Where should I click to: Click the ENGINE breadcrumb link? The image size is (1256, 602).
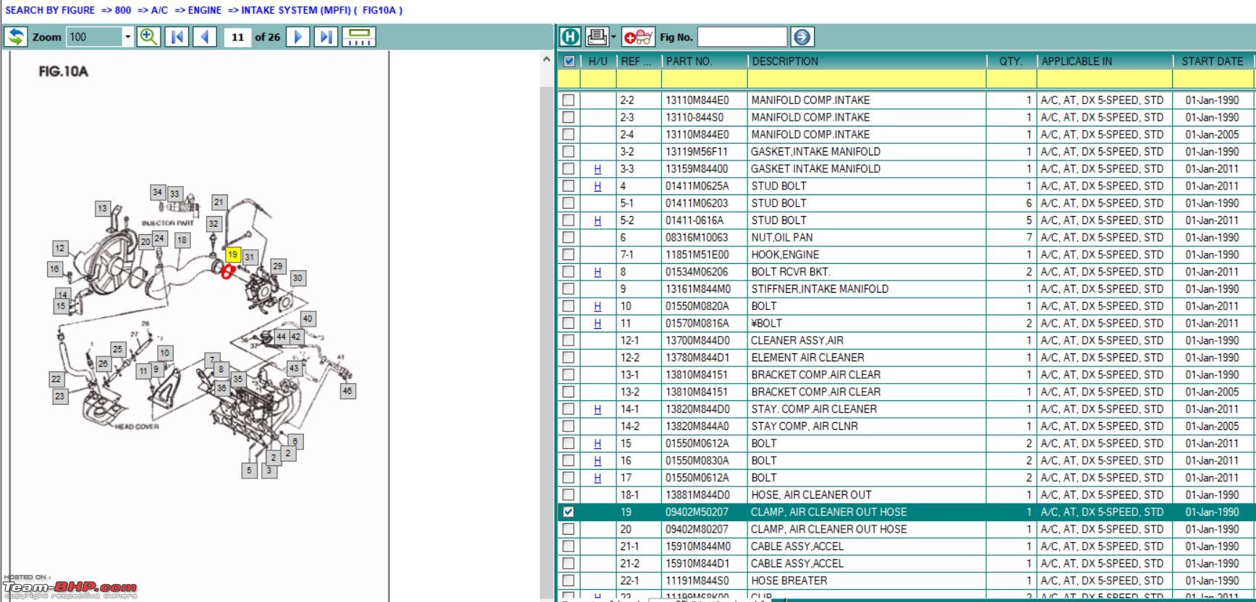205,10
